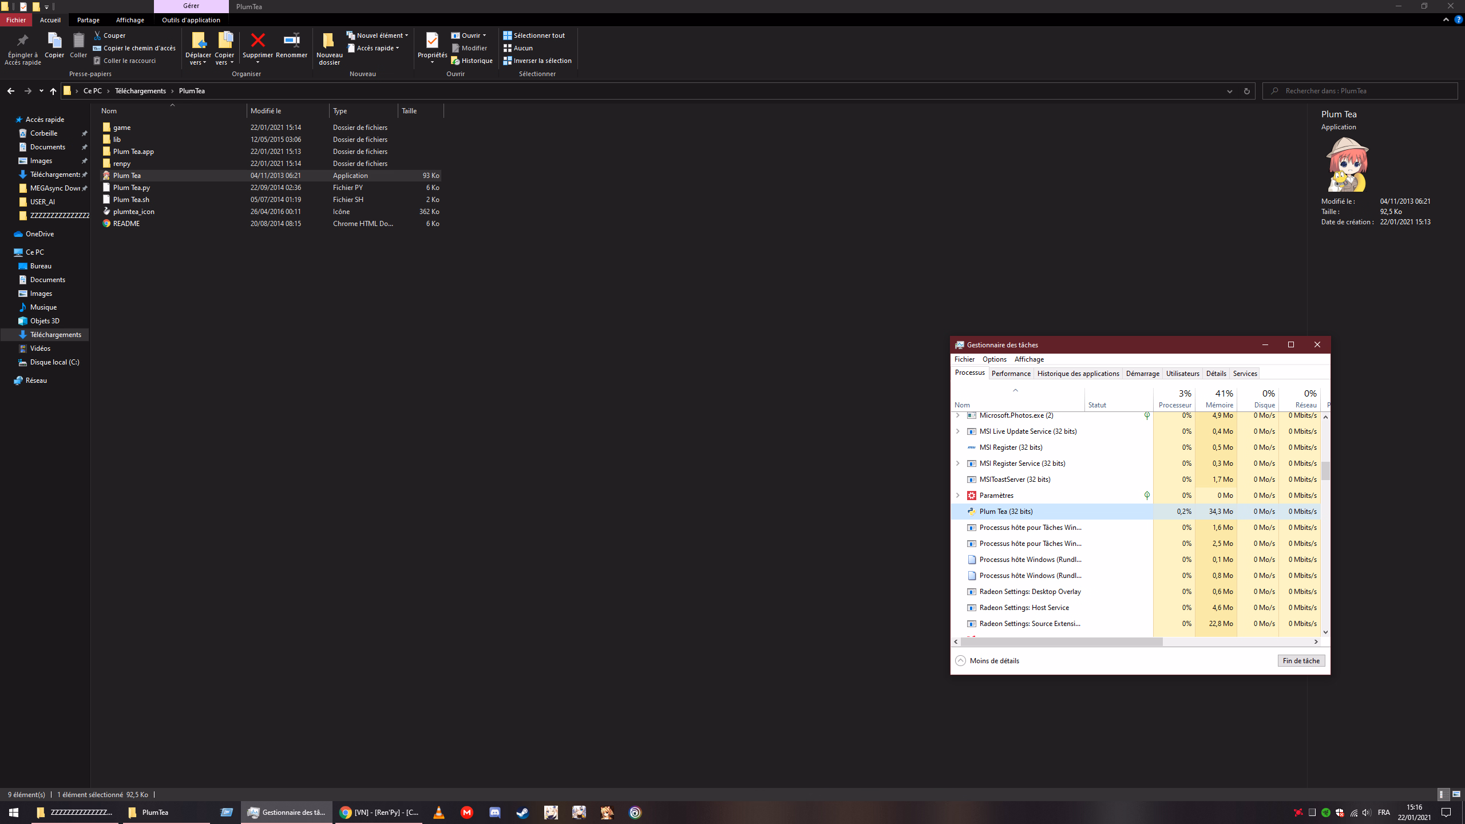Open the help question mark icon

[x=1458, y=19]
